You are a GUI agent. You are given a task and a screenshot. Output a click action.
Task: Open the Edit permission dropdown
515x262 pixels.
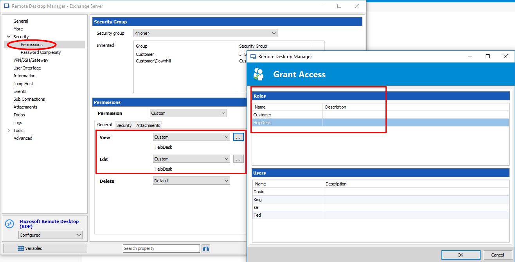(191, 159)
